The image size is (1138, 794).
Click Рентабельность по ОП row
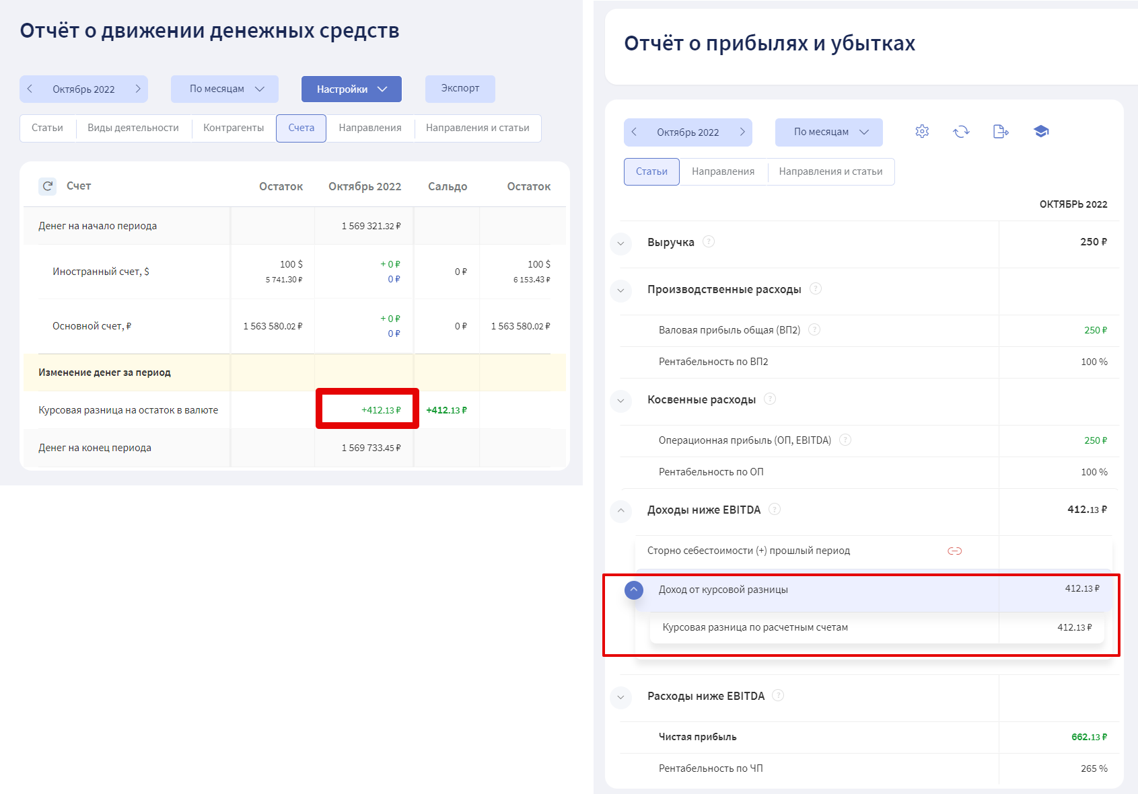click(x=869, y=472)
